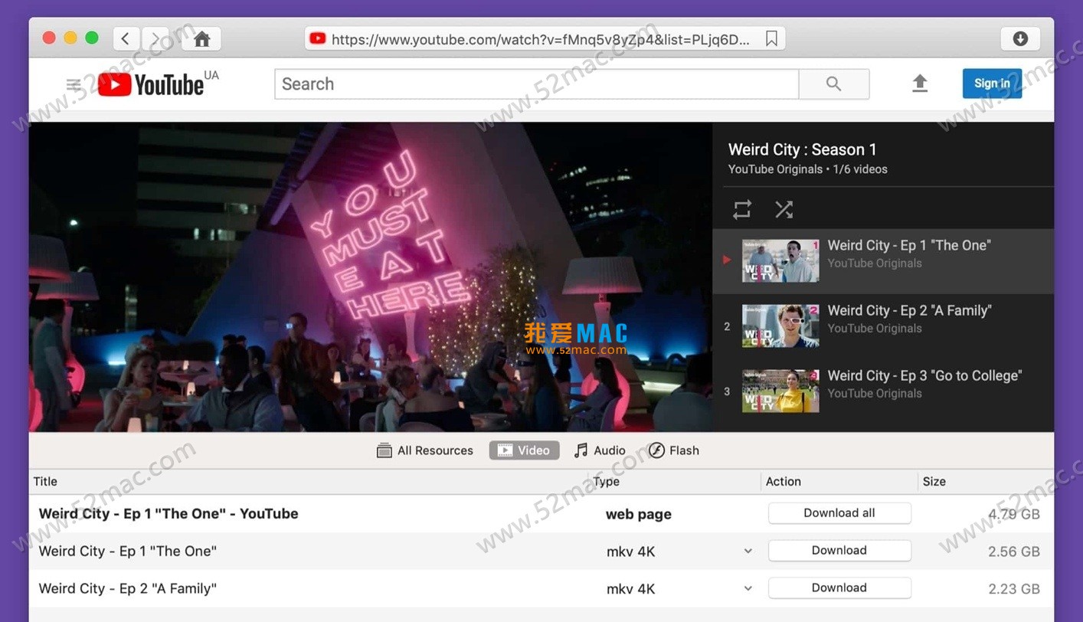Switch to the Flash resources tab

[x=673, y=450]
